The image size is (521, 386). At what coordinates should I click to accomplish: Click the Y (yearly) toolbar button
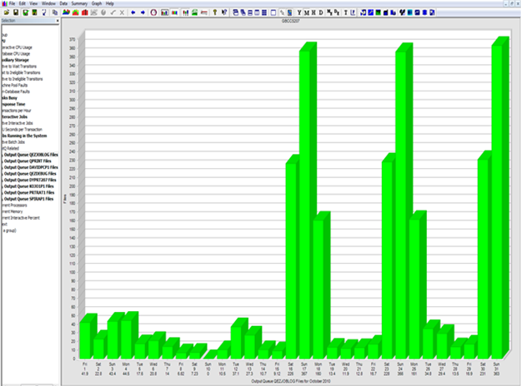coord(300,13)
